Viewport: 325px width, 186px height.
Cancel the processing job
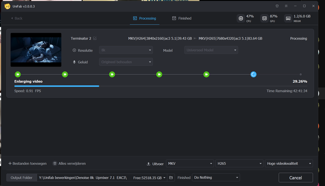[296, 178]
